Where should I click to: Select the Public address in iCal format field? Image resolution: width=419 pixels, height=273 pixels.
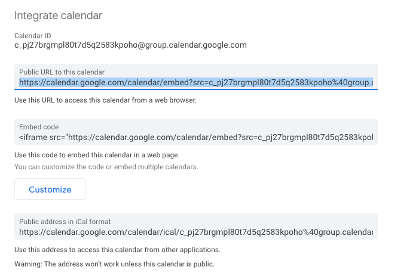196,227
